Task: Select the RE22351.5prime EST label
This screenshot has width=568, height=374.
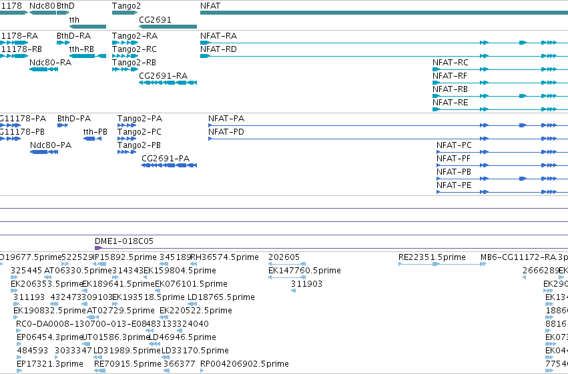Action: 432,257
